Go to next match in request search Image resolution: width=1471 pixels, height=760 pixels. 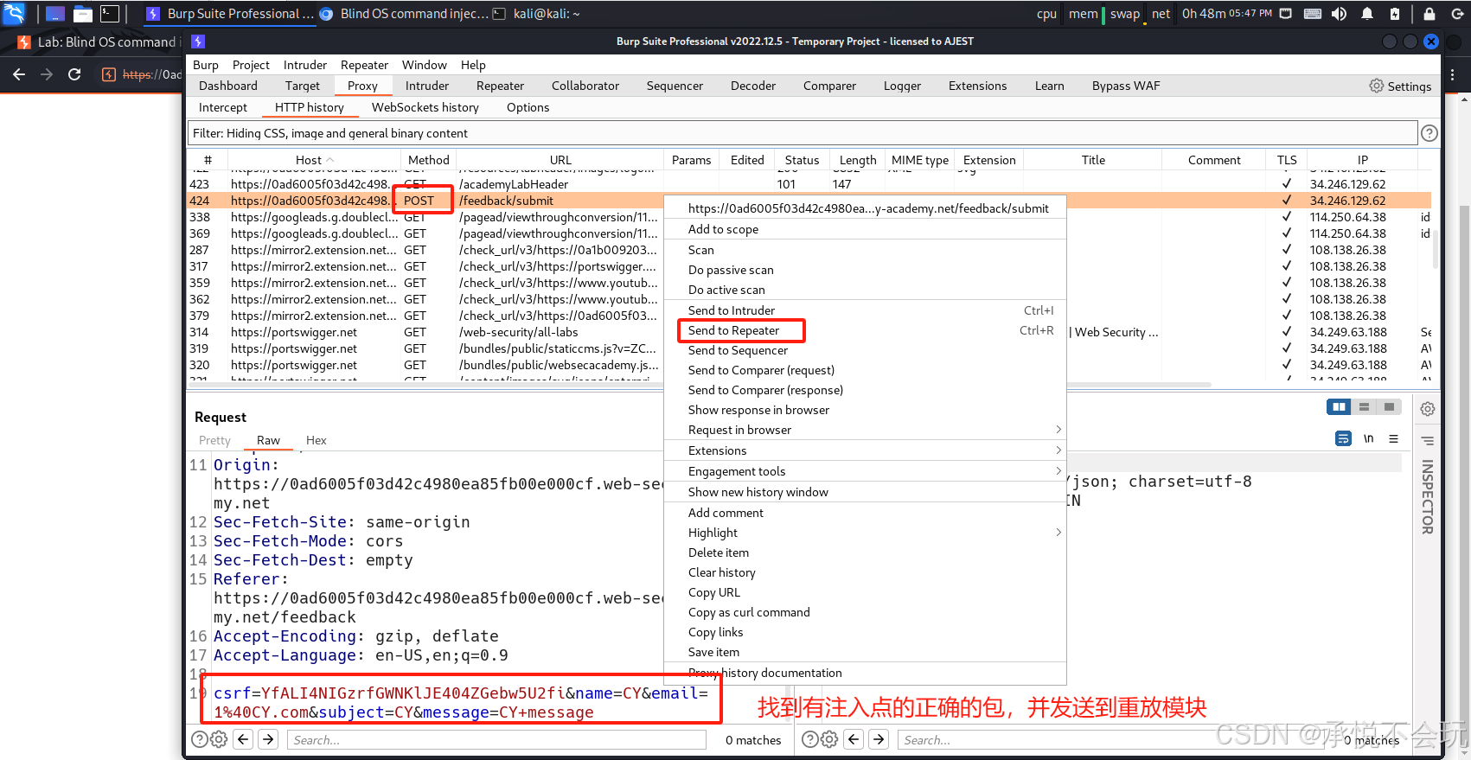[x=269, y=739]
